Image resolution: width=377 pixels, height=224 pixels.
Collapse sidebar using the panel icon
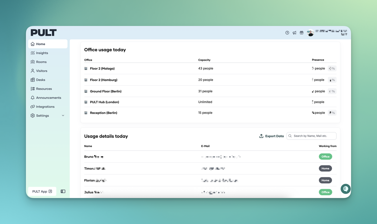coord(63,191)
